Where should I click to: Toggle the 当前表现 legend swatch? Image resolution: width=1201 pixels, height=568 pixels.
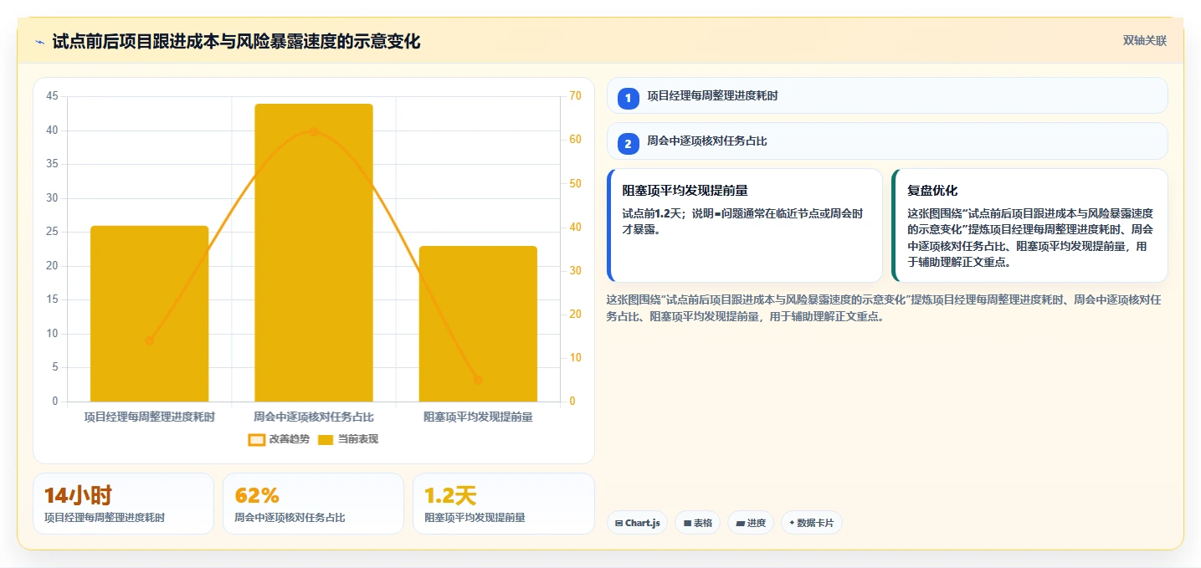[326, 439]
